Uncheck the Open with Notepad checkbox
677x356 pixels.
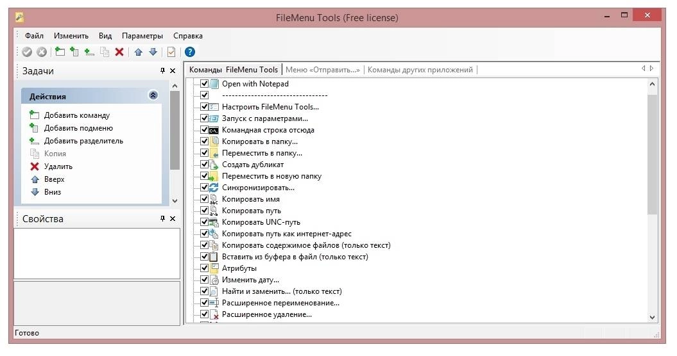tap(204, 84)
